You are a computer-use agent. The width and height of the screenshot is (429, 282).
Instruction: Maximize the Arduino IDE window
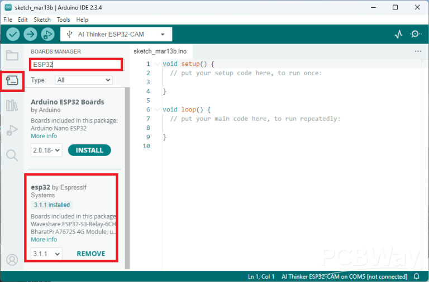pyautogui.click(x=395, y=7)
